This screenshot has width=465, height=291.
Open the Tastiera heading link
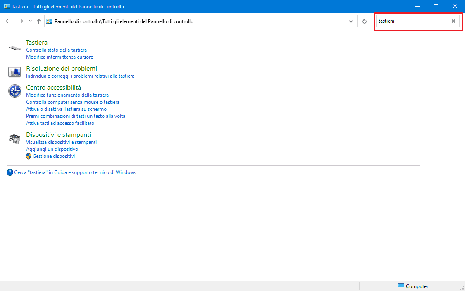[37, 42]
